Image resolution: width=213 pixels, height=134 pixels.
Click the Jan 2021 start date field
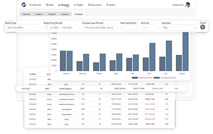coord(54,28)
